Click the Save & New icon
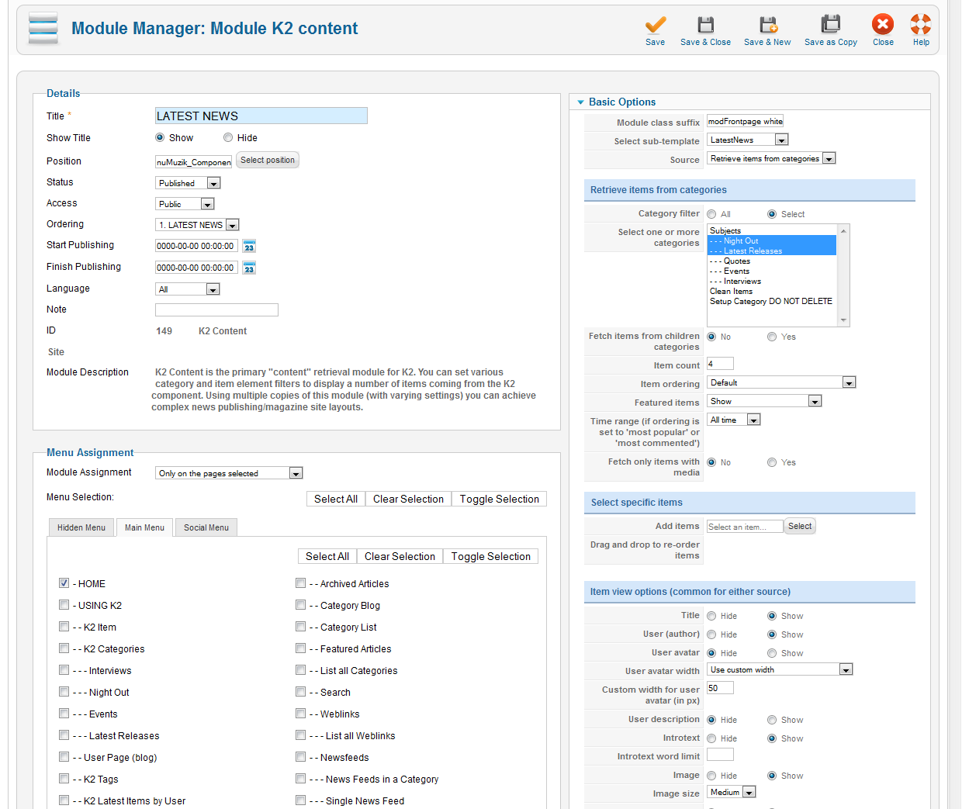969x809 pixels. click(x=768, y=25)
